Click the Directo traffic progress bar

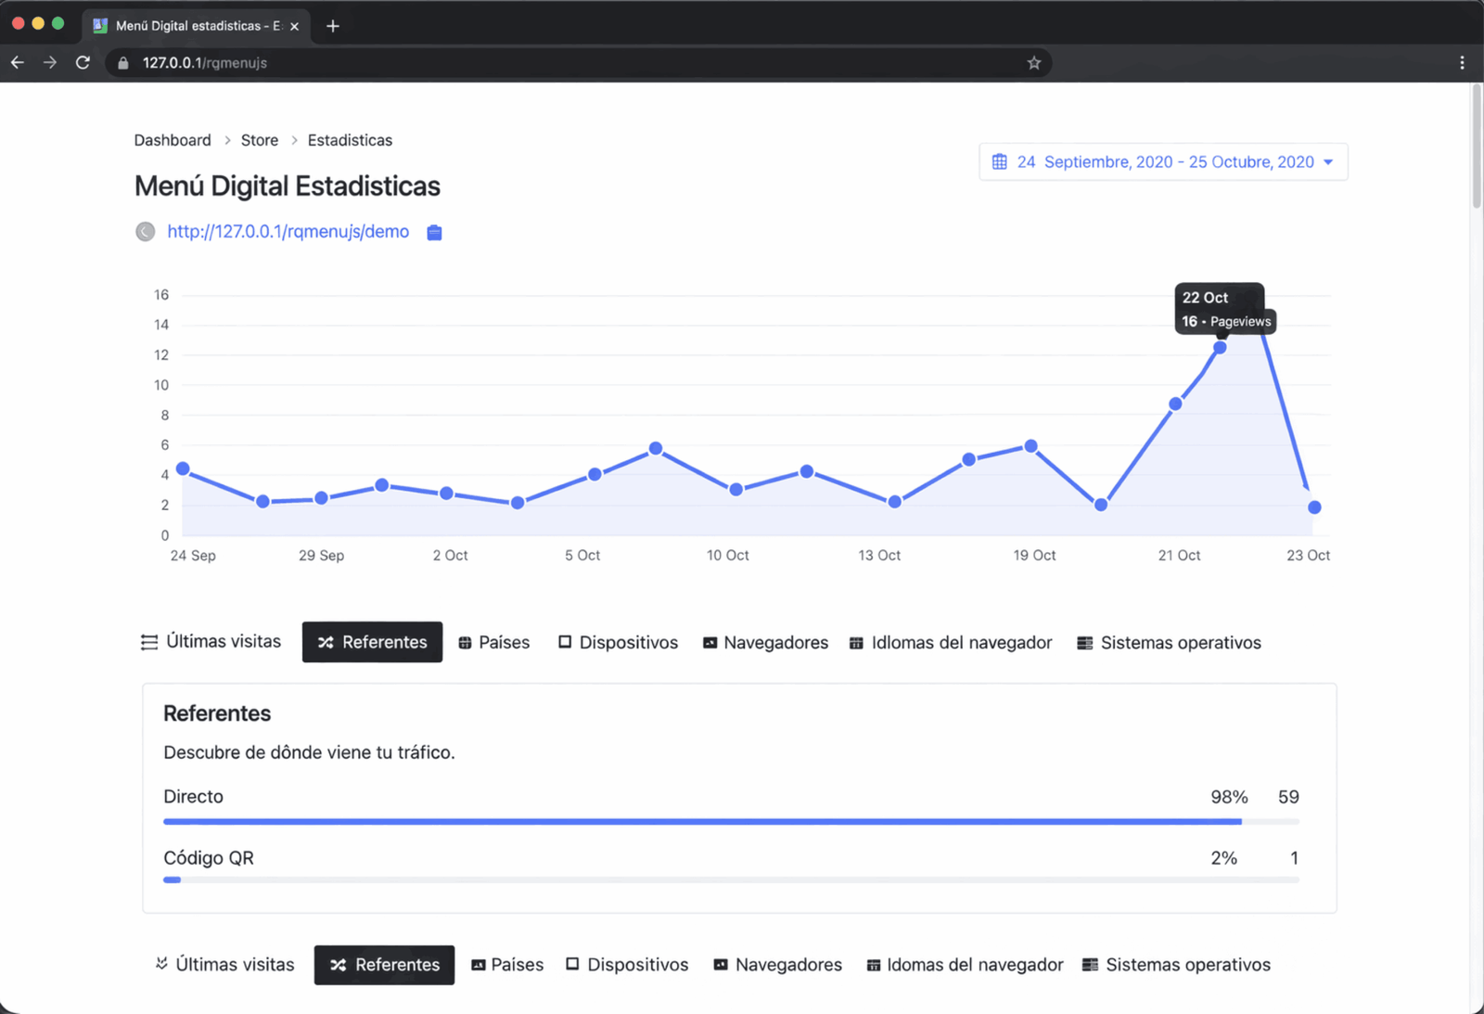[702, 822]
